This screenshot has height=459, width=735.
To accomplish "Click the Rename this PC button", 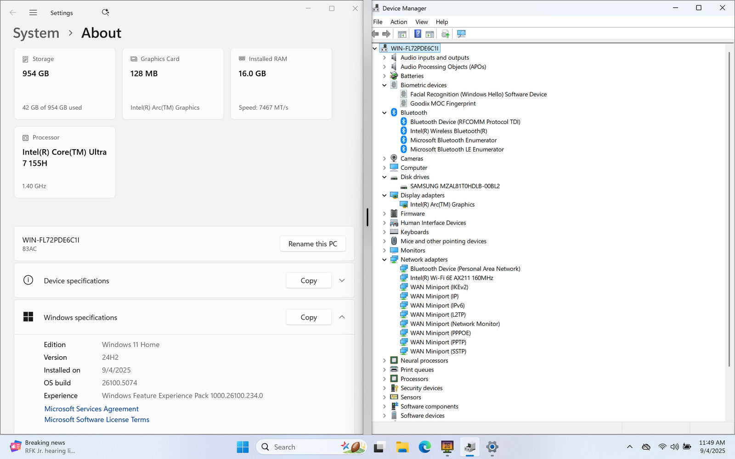I will tap(312, 244).
